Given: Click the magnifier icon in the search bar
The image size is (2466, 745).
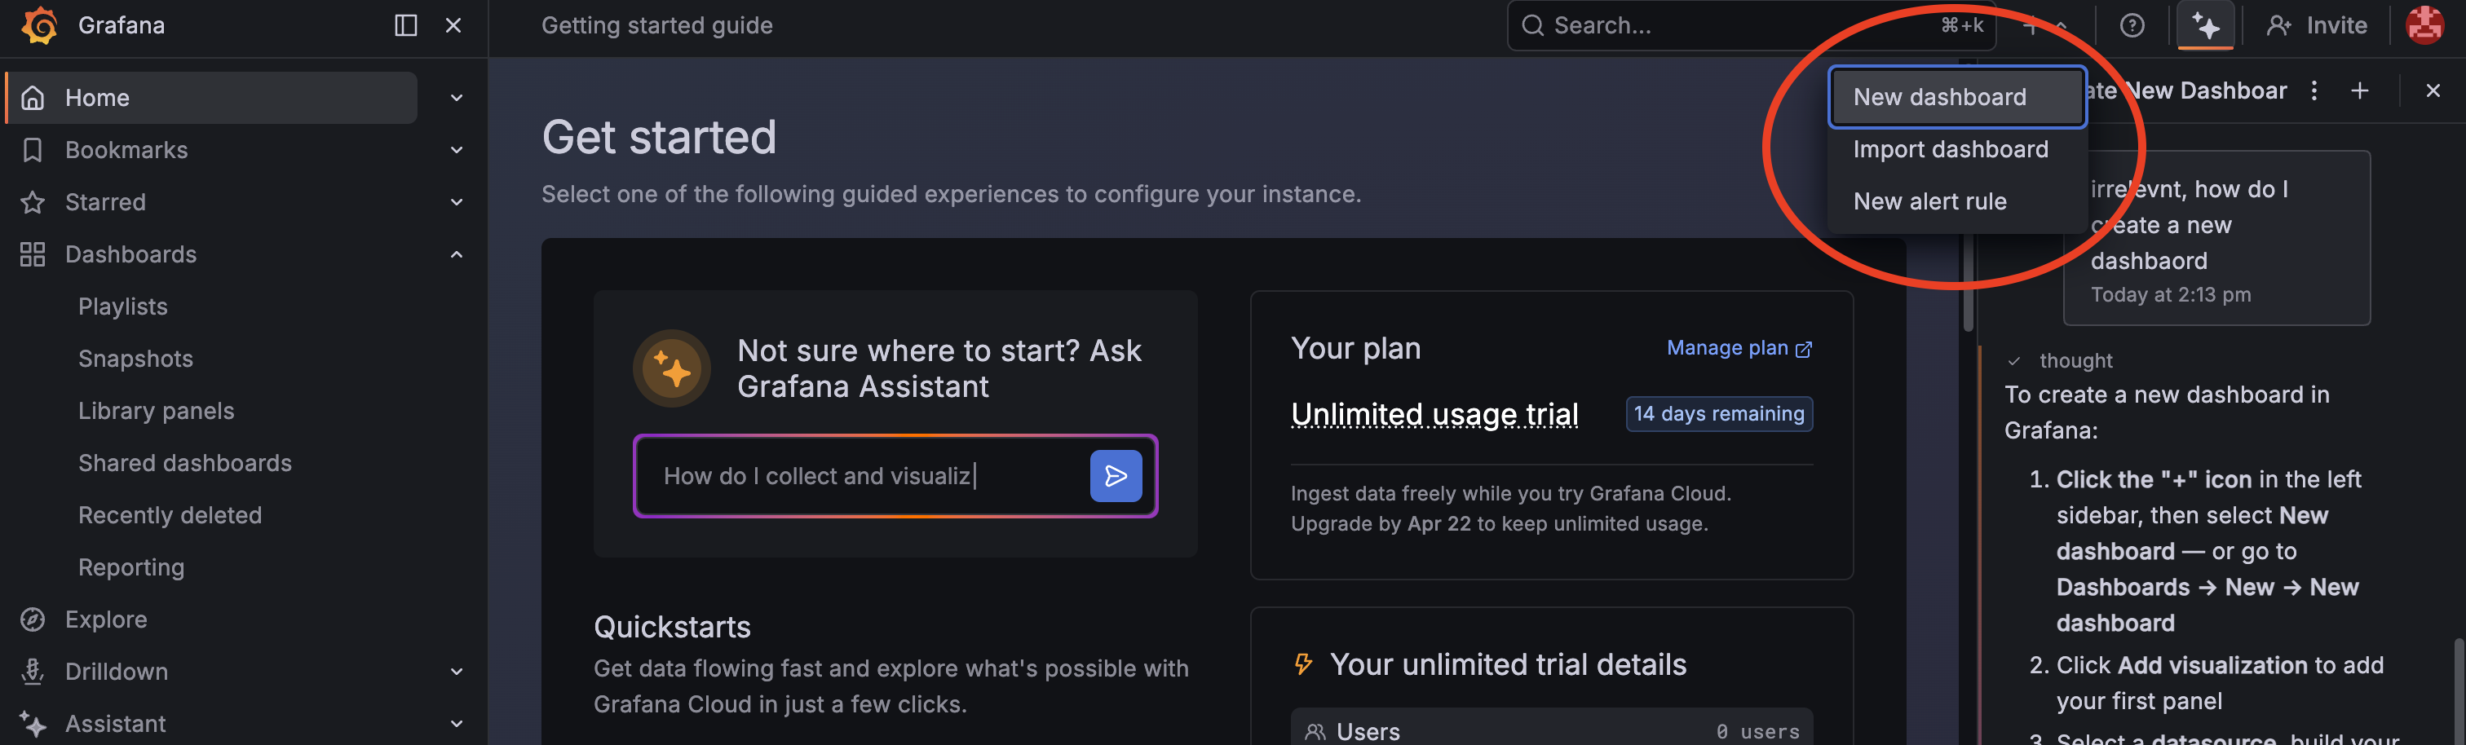Looking at the screenshot, I should [x=1532, y=25].
